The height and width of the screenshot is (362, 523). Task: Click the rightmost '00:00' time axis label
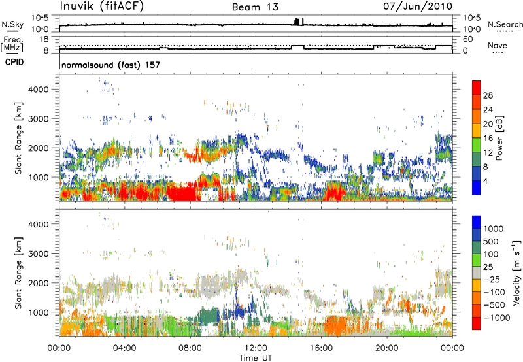click(452, 348)
